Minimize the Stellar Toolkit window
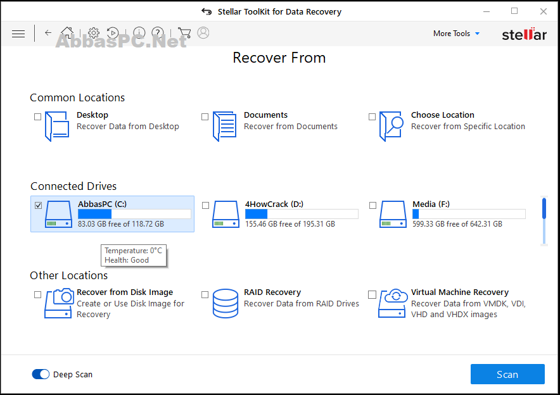This screenshot has width=560, height=395. pyautogui.click(x=487, y=11)
